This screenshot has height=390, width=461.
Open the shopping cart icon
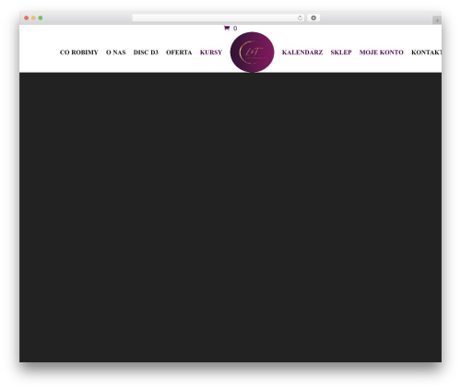pos(227,28)
